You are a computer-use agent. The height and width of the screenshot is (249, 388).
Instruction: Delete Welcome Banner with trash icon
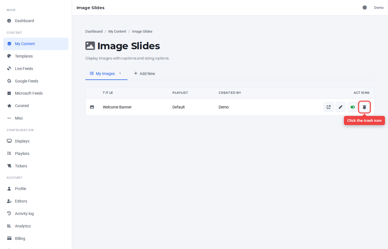364,107
